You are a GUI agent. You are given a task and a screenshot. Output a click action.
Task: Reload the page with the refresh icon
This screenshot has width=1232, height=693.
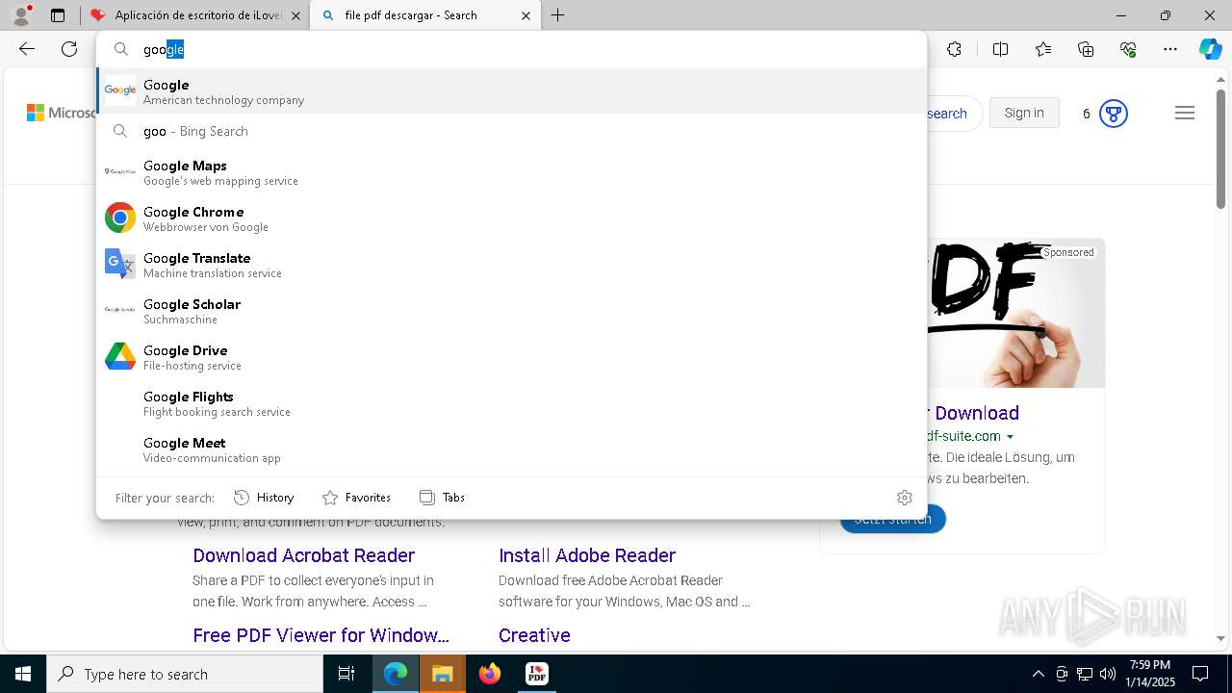(x=69, y=49)
